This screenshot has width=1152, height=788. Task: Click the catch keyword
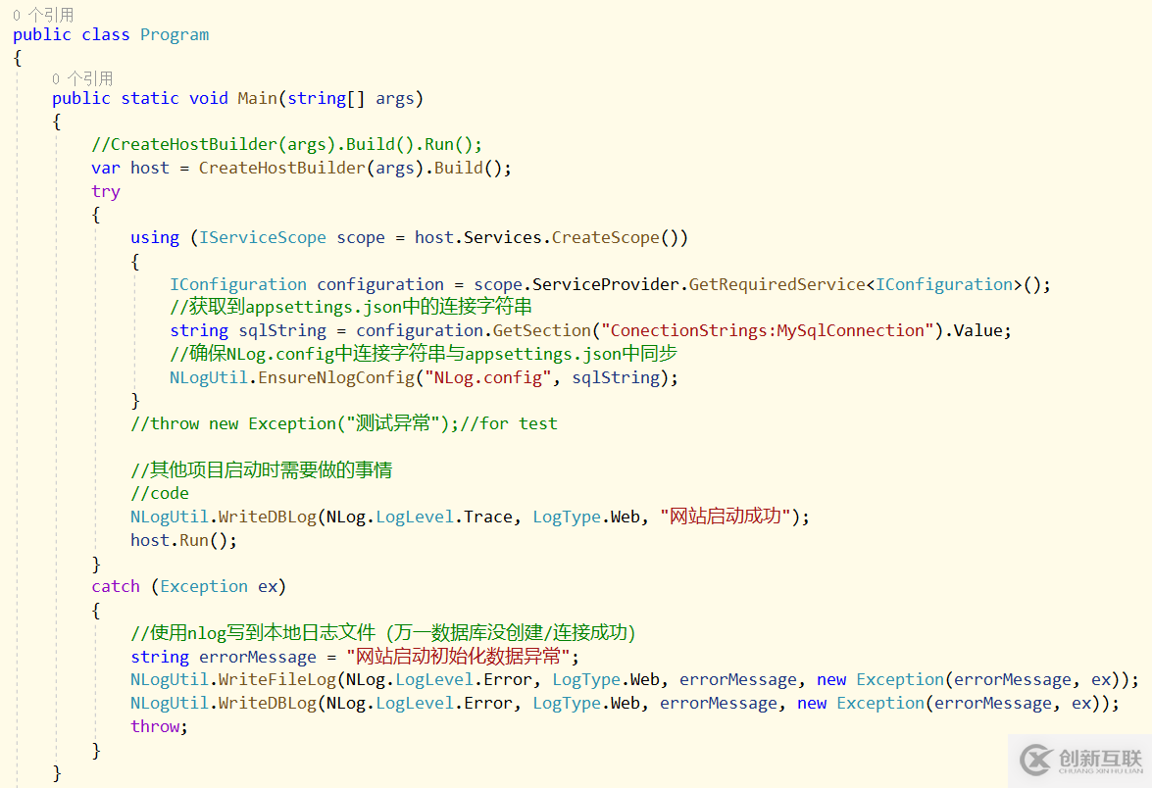[115, 586]
